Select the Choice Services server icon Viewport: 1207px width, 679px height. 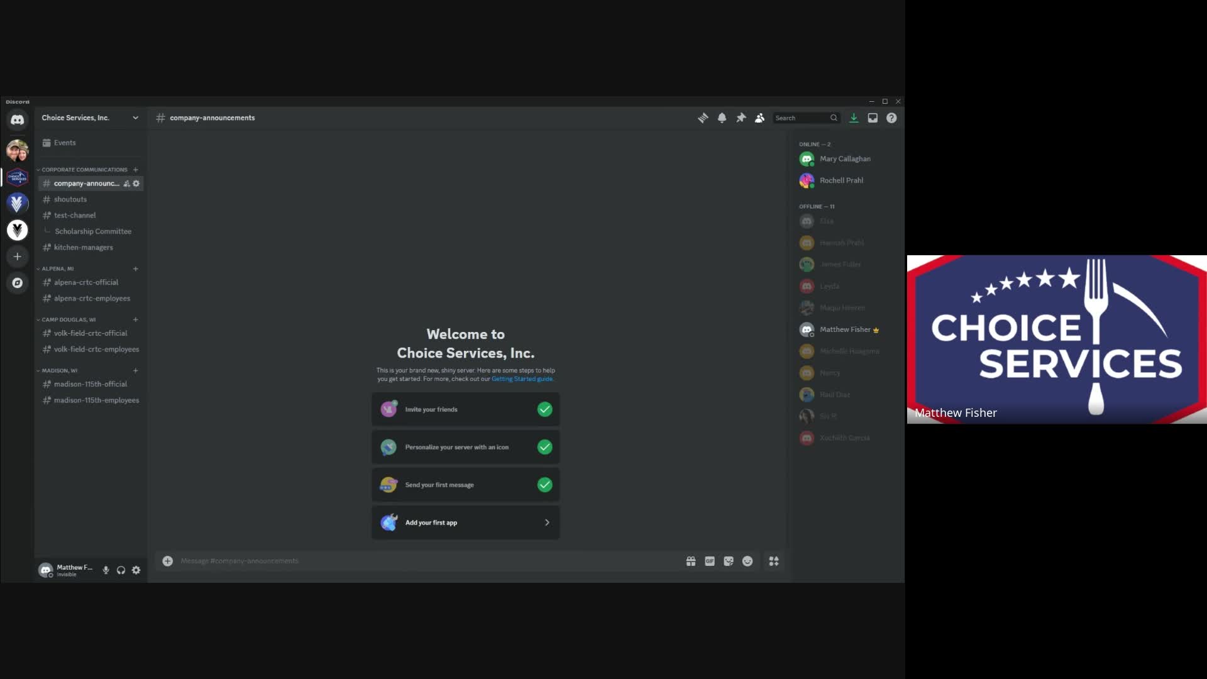click(x=18, y=177)
